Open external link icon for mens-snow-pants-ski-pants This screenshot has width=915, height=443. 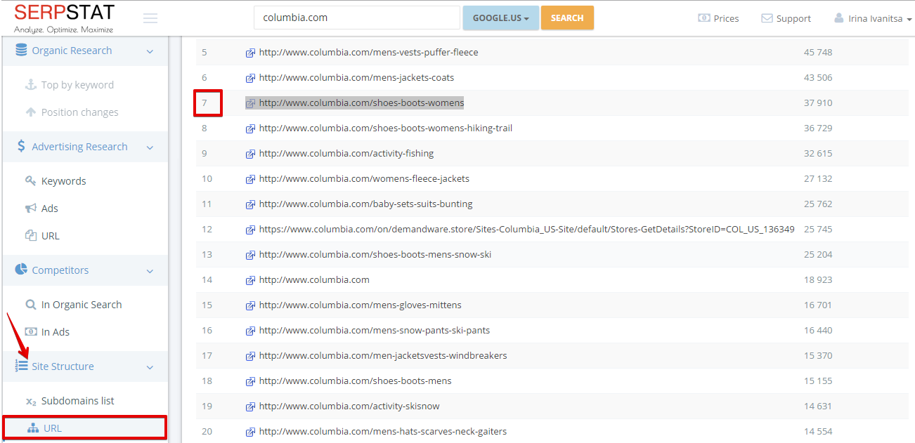click(250, 331)
